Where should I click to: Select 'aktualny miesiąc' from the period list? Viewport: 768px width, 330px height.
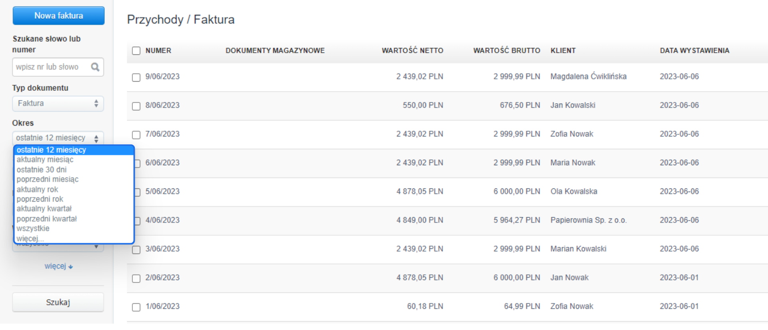(x=45, y=160)
